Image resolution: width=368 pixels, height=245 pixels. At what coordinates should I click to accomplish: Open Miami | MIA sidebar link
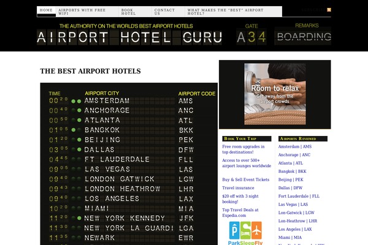point(290,238)
